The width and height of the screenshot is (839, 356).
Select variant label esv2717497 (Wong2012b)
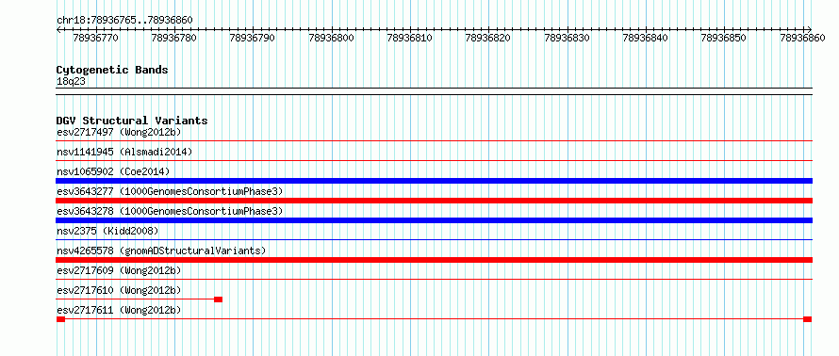pos(119,132)
